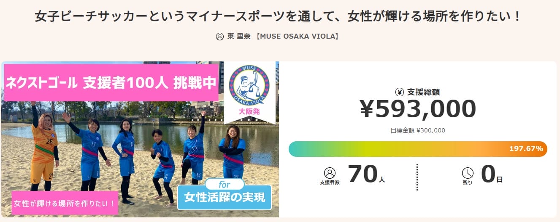This screenshot has width=560, height=222.
Task: Click the 女性活躍の実現 blue badge
Action: tap(225, 198)
